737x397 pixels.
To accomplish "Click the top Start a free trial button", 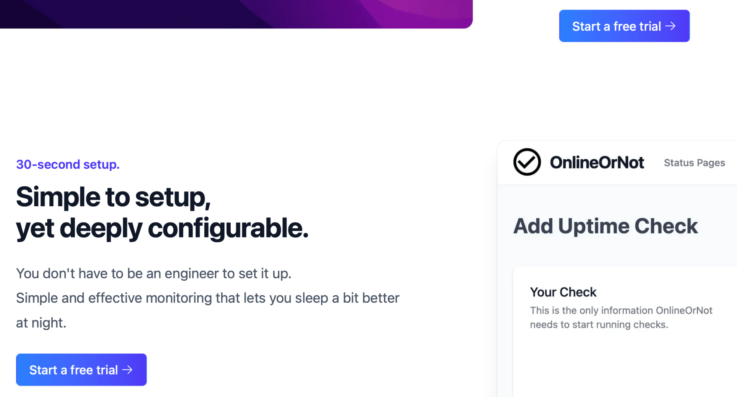I will pyautogui.click(x=624, y=26).
